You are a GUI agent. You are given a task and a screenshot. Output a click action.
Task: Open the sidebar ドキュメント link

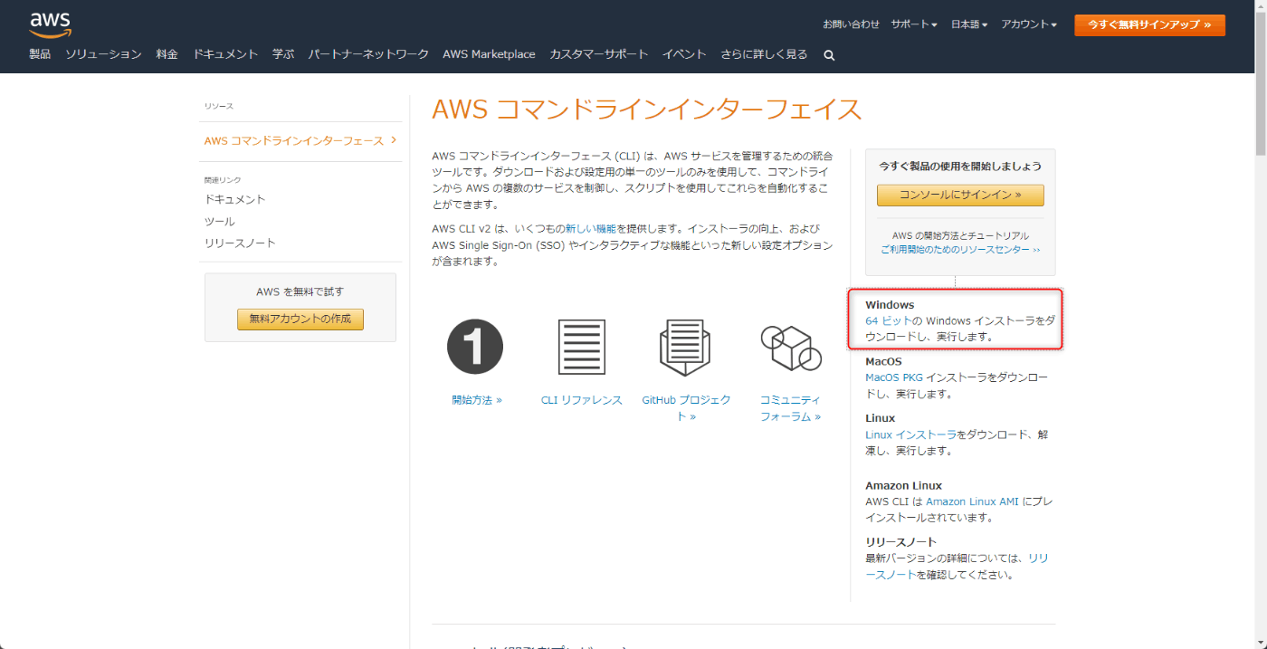click(235, 199)
